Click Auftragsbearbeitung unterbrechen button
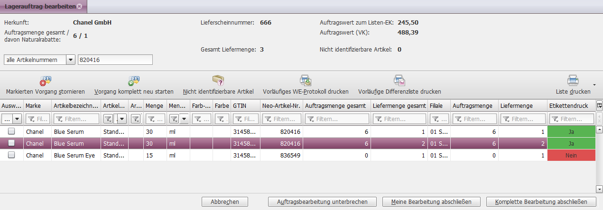 click(323, 201)
